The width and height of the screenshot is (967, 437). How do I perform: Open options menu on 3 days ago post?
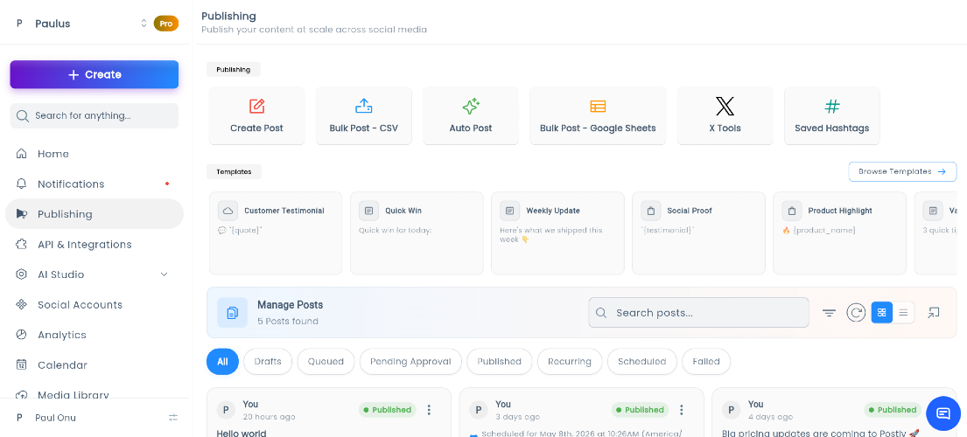click(x=682, y=410)
